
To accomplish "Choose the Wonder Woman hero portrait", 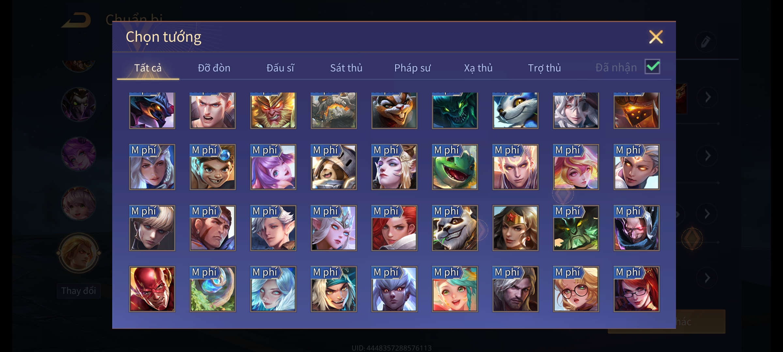I will click(515, 228).
